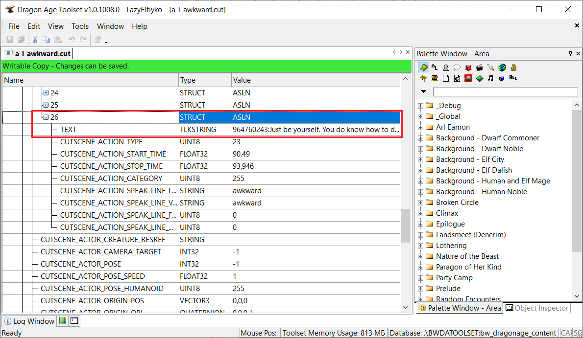This screenshot has width=583, height=338.
Task: Select the Item sword palette icon
Action: (x=491, y=68)
